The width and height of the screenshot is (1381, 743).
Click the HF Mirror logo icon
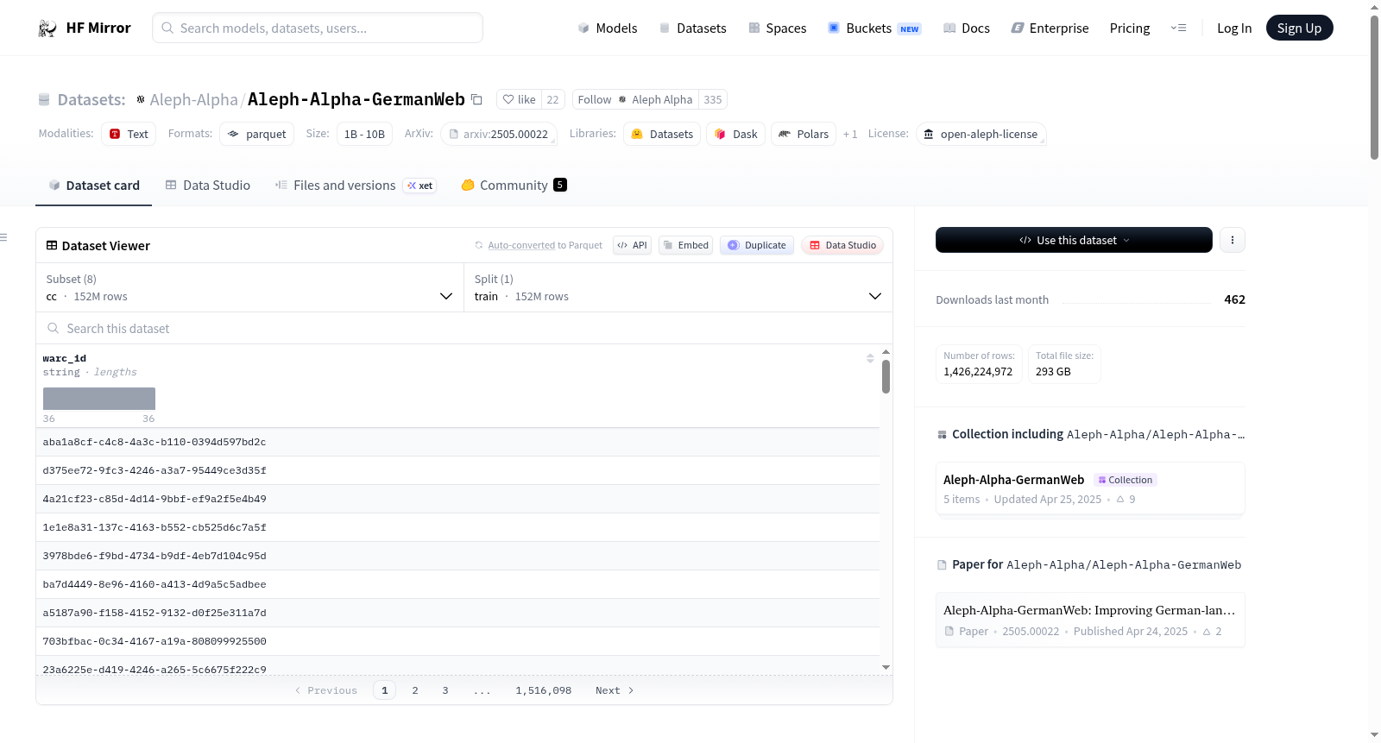[47, 28]
